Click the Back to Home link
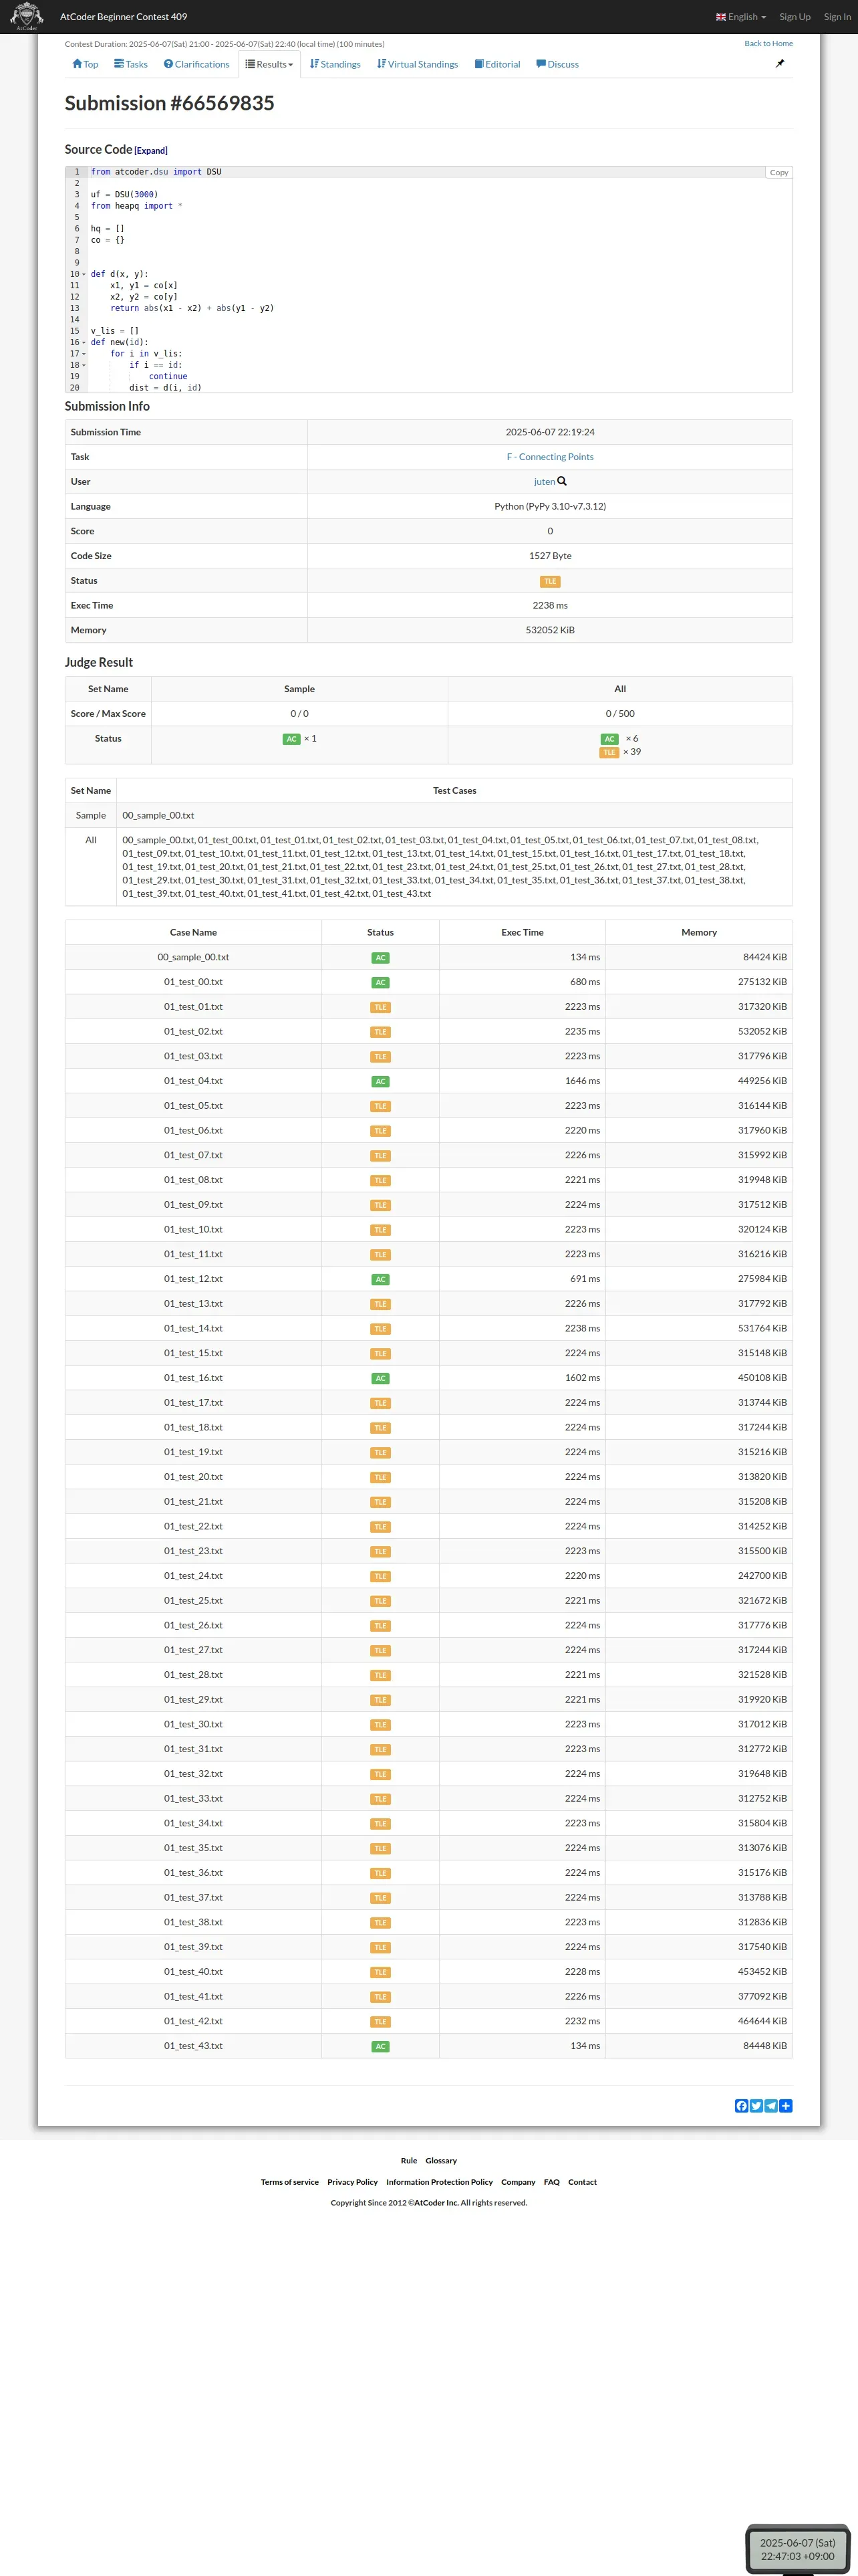 [x=768, y=43]
